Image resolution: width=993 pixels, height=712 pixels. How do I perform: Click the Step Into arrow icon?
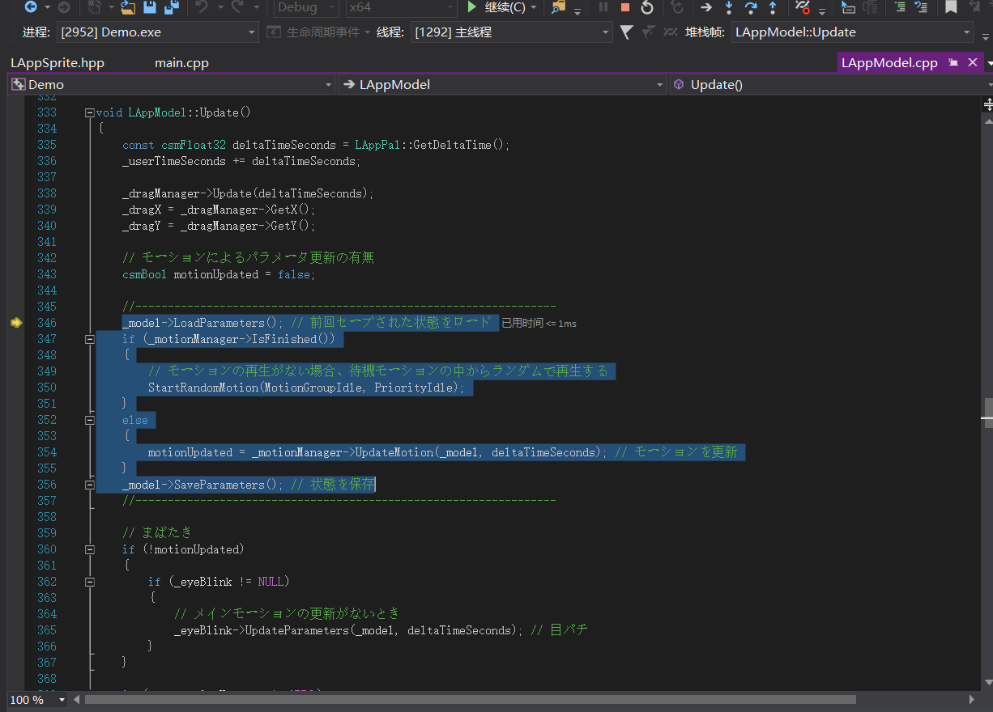point(729,7)
